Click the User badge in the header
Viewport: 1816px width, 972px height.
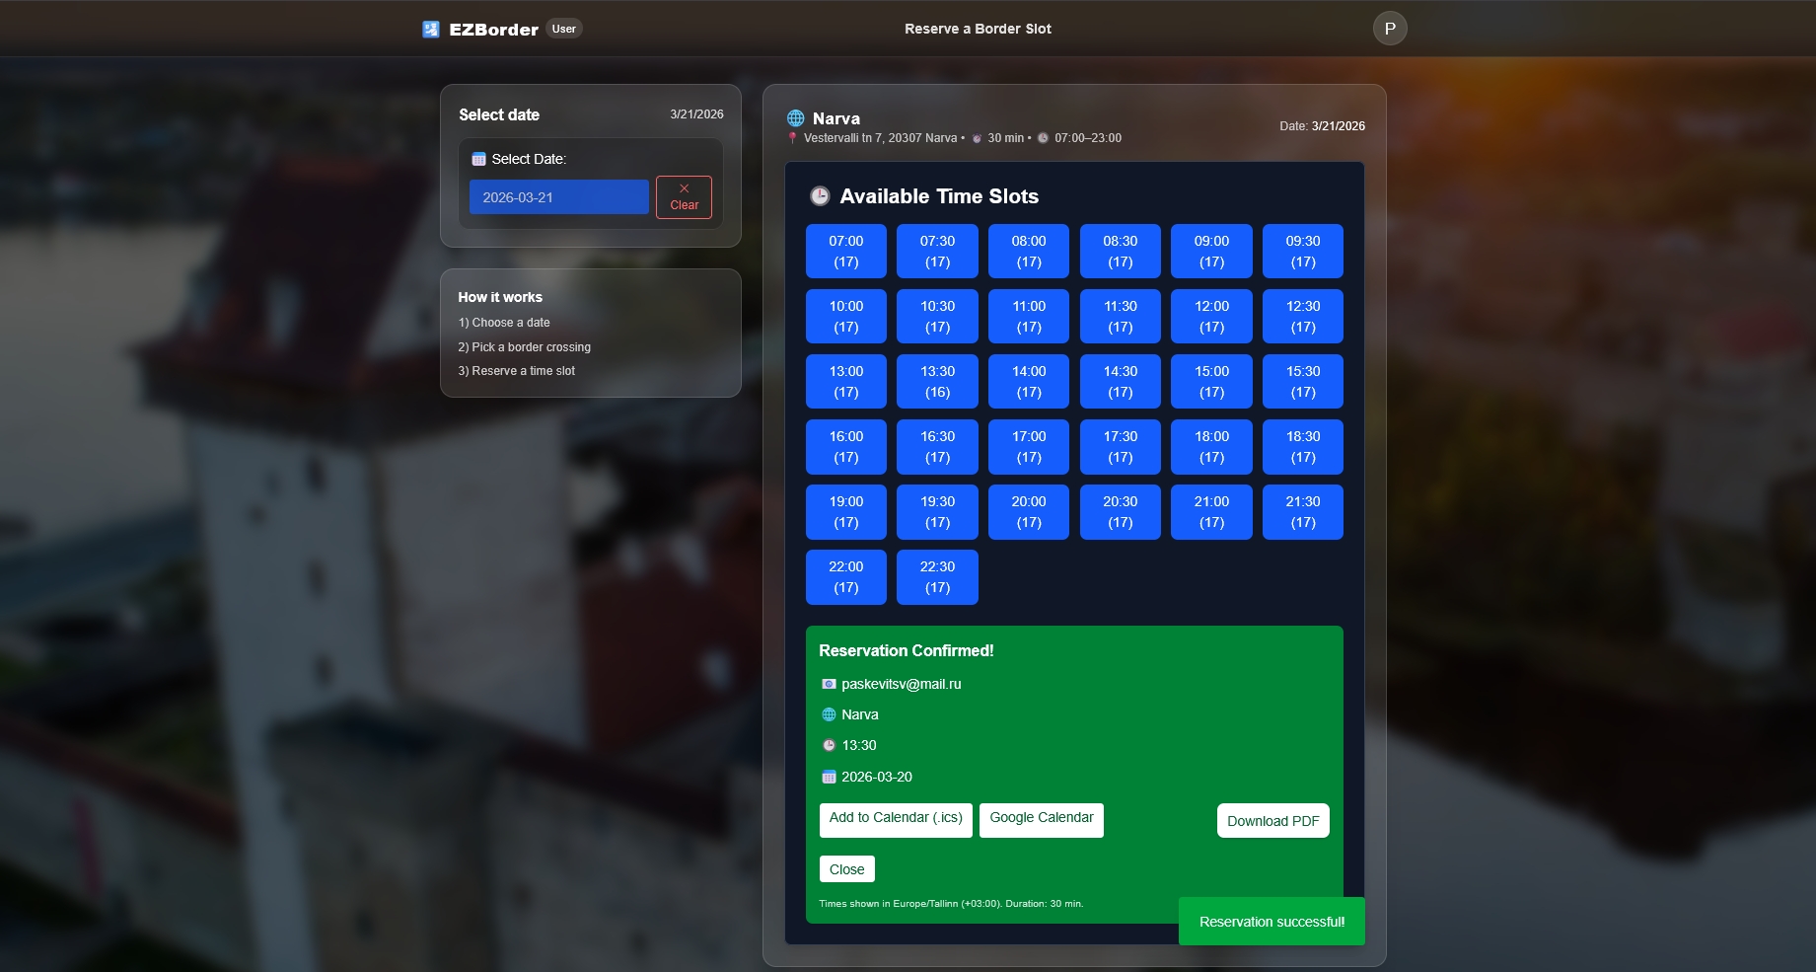click(562, 29)
